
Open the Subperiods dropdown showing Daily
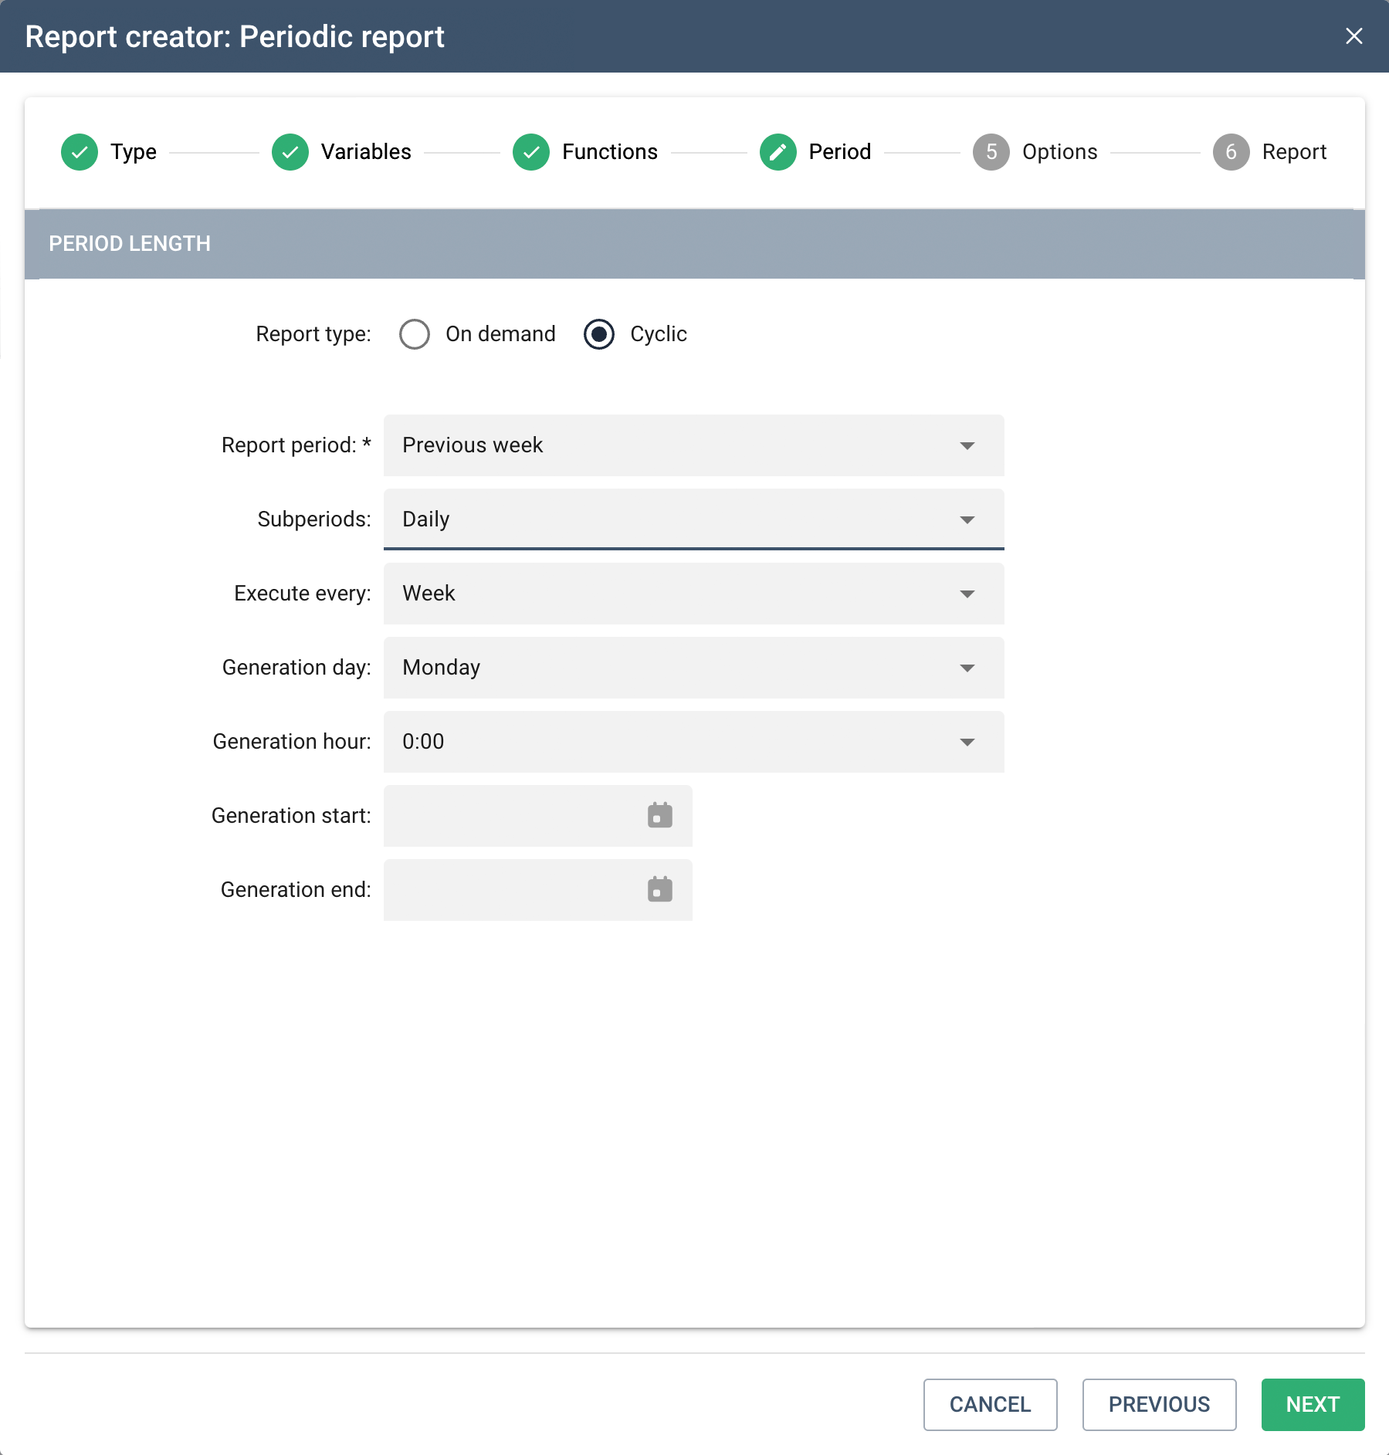point(694,519)
